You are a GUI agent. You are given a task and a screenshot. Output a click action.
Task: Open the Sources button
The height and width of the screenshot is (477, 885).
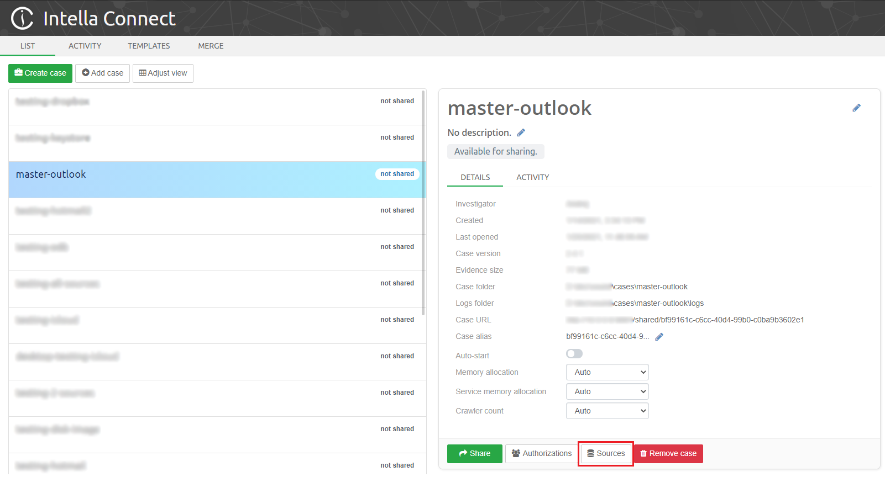click(x=606, y=453)
